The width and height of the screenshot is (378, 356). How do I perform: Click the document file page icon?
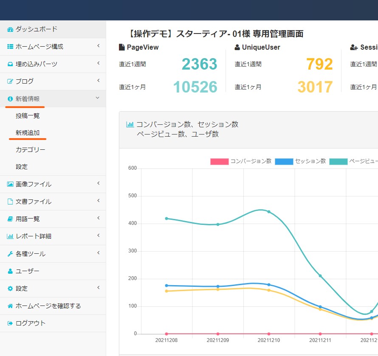coord(10,202)
